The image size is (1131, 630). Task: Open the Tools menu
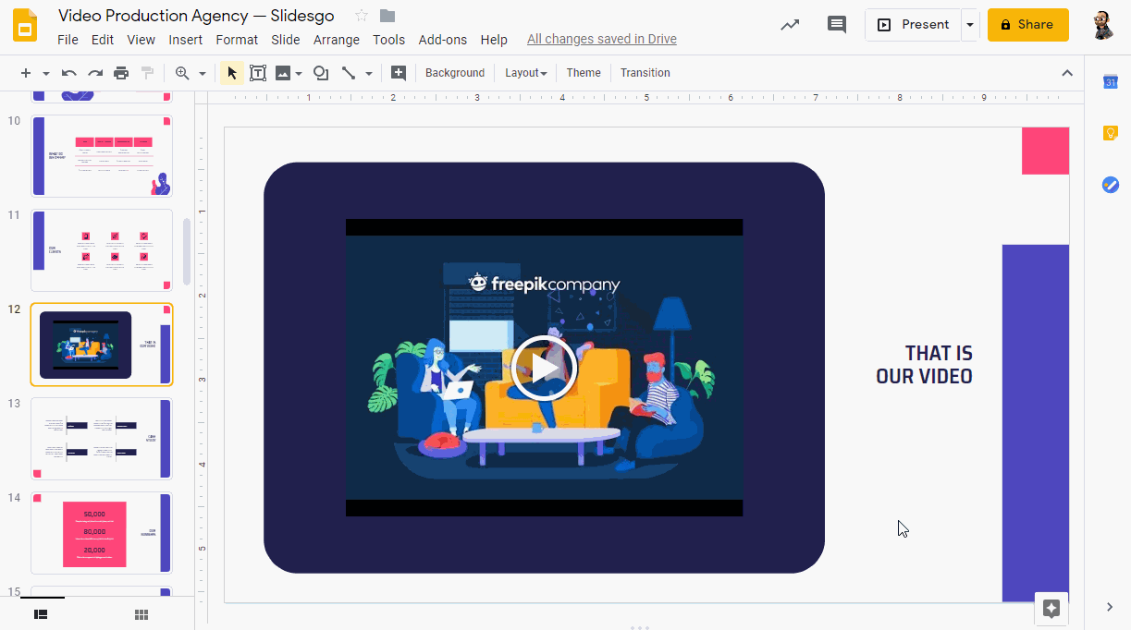coord(389,40)
